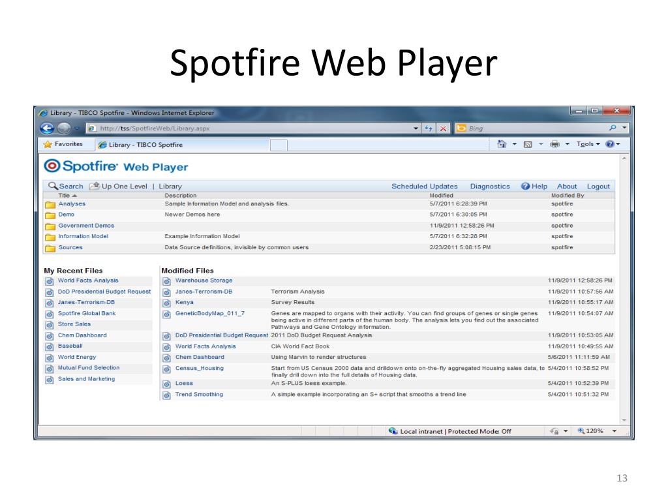The width and height of the screenshot is (668, 501).
Task: Click the Refresh icon beside address bar
Action: 428,129
